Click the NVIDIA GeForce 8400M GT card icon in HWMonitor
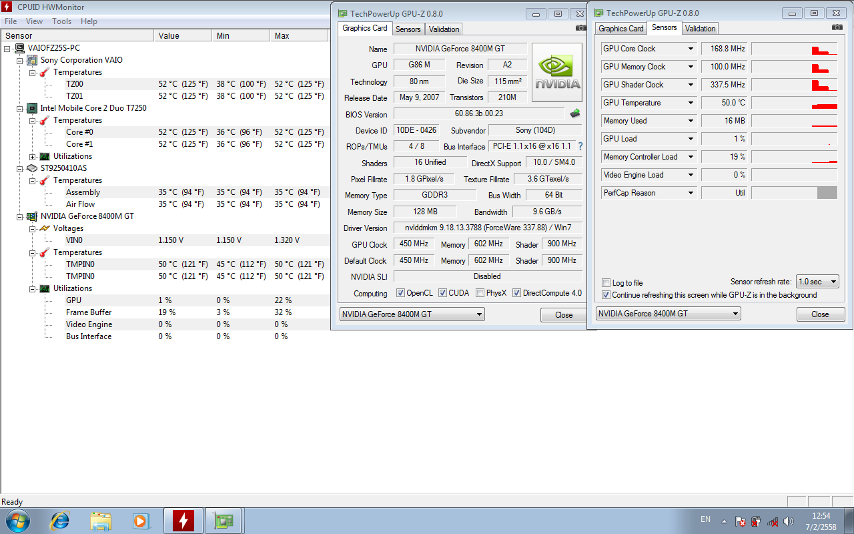The image size is (854, 534). [32, 216]
